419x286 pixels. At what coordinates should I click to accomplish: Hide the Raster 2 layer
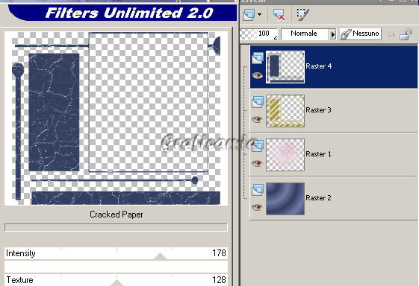click(x=258, y=207)
